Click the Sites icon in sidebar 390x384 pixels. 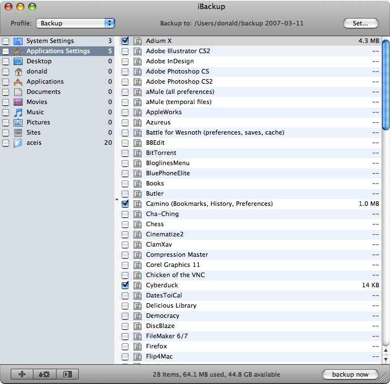[x=18, y=133]
